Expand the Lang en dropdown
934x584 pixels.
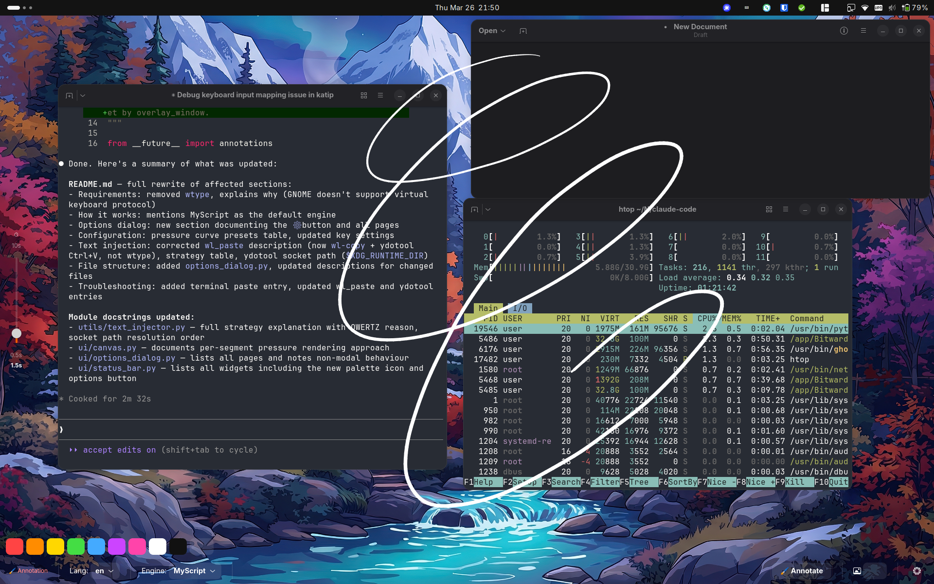pos(105,571)
